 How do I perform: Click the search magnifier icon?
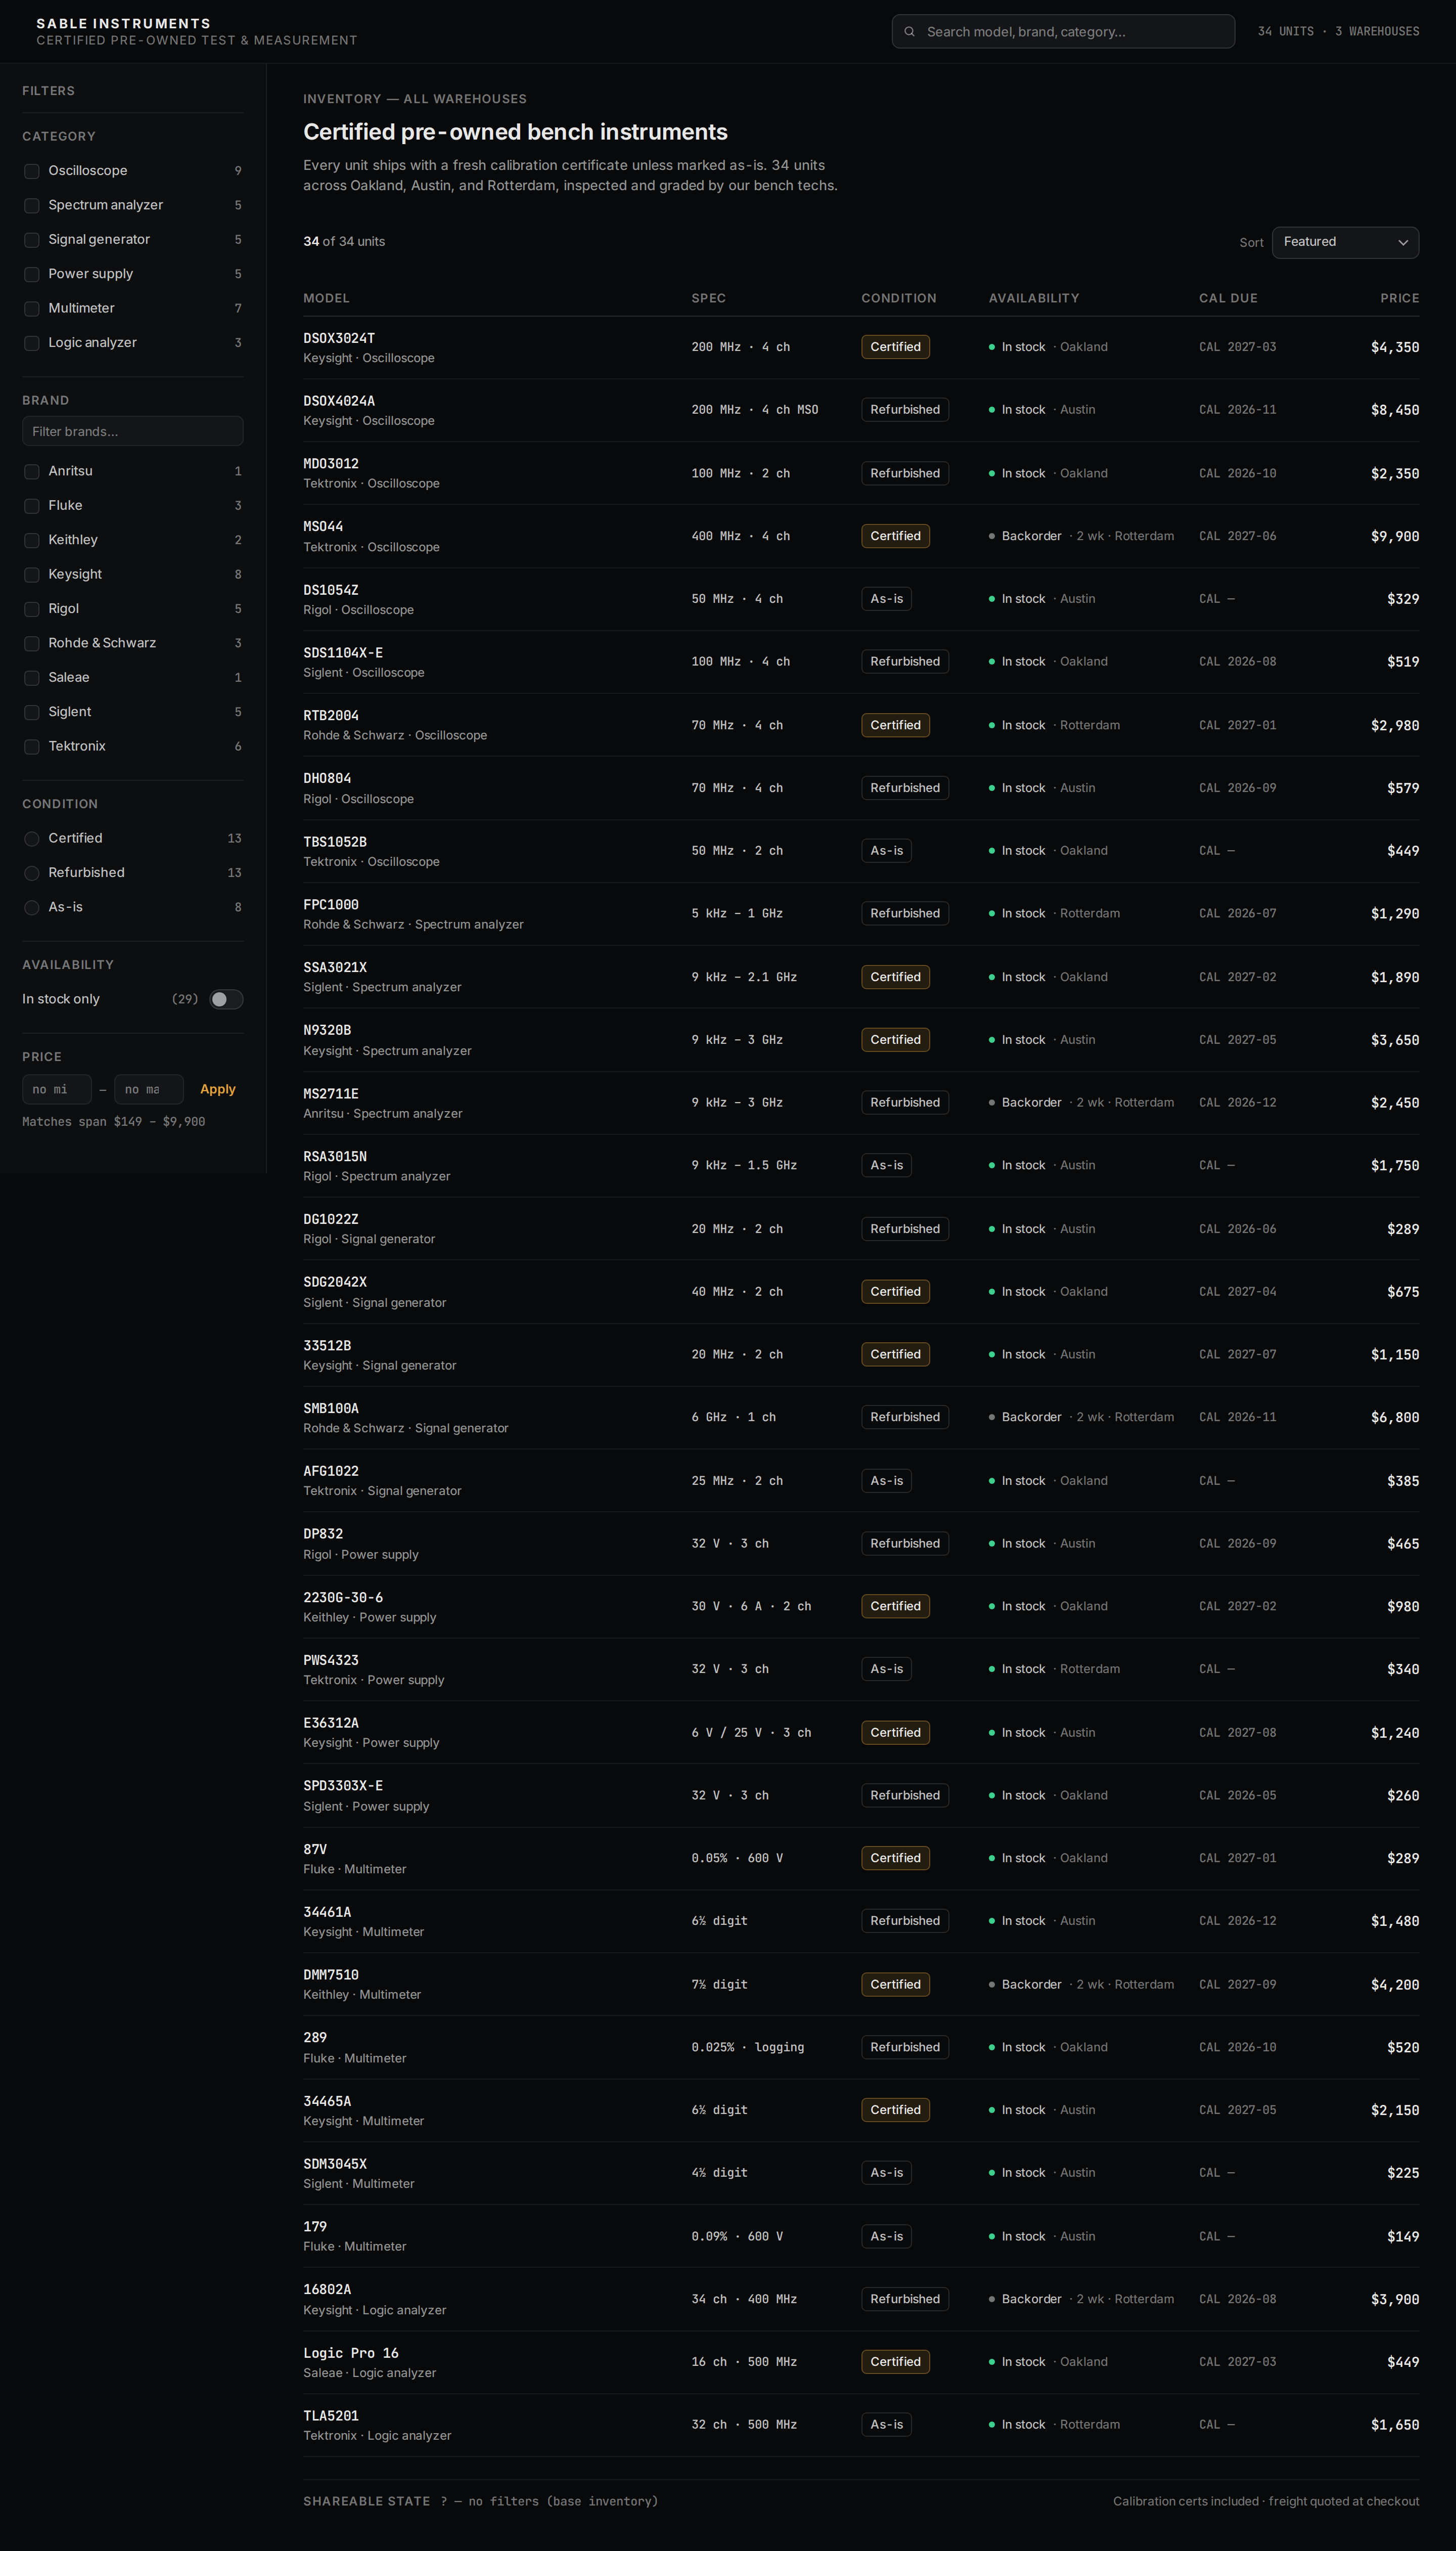pos(909,32)
